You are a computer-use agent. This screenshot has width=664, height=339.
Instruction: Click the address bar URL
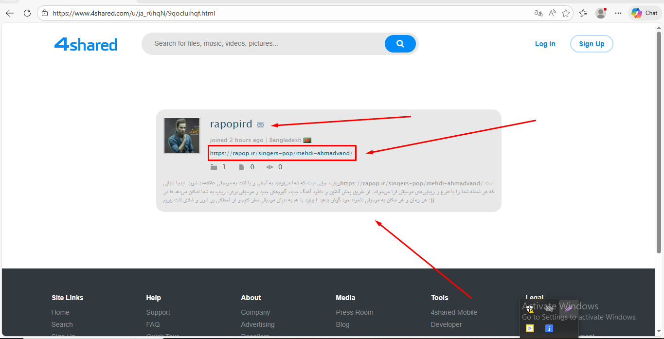[x=134, y=13]
